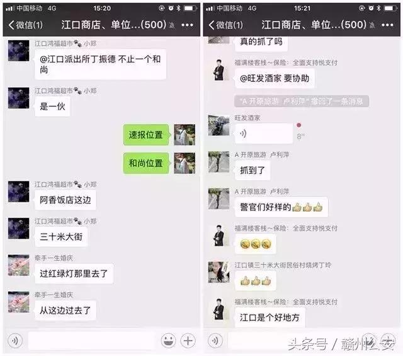Image resolution: width=403 pixels, height=356 pixels.
Task: Tap the plus attachment icon in left chat
Action: pos(188,341)
